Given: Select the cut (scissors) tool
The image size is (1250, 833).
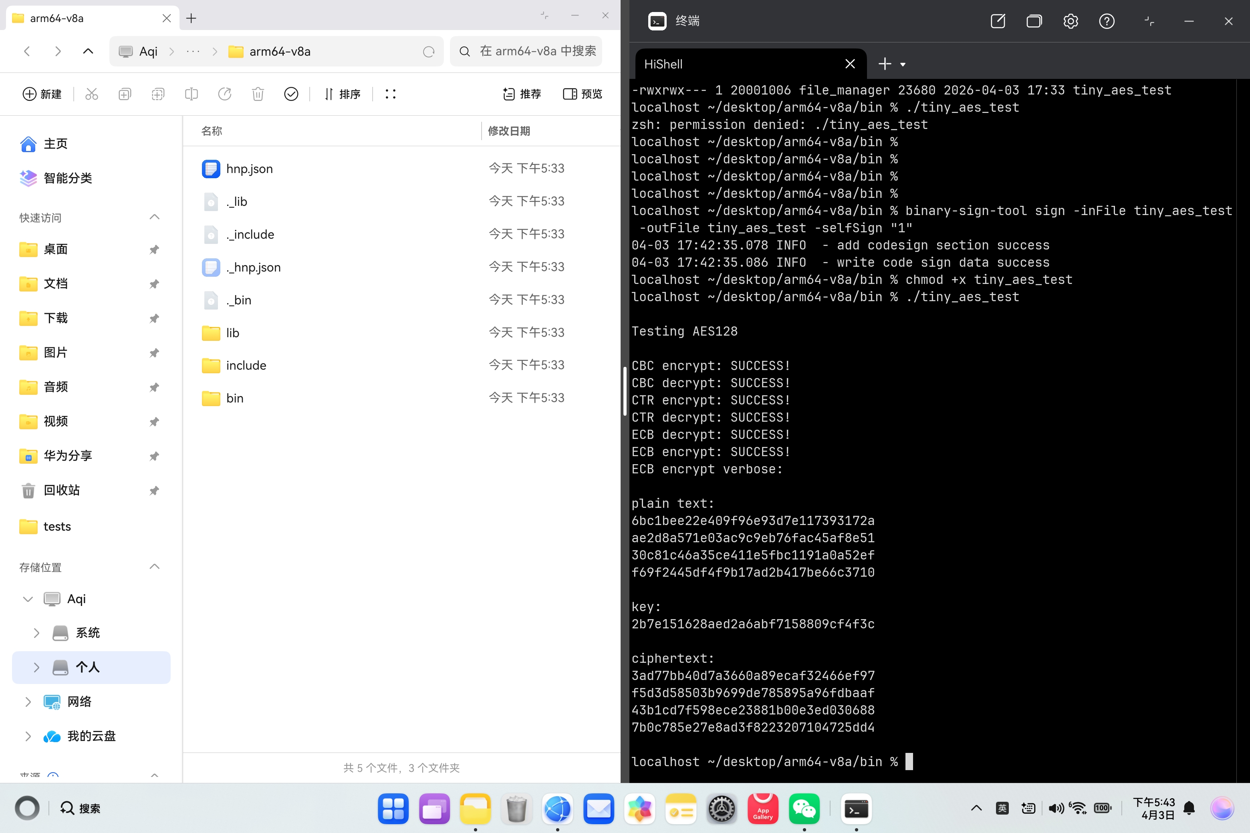Looking at the screenshot, I should 91,94.
